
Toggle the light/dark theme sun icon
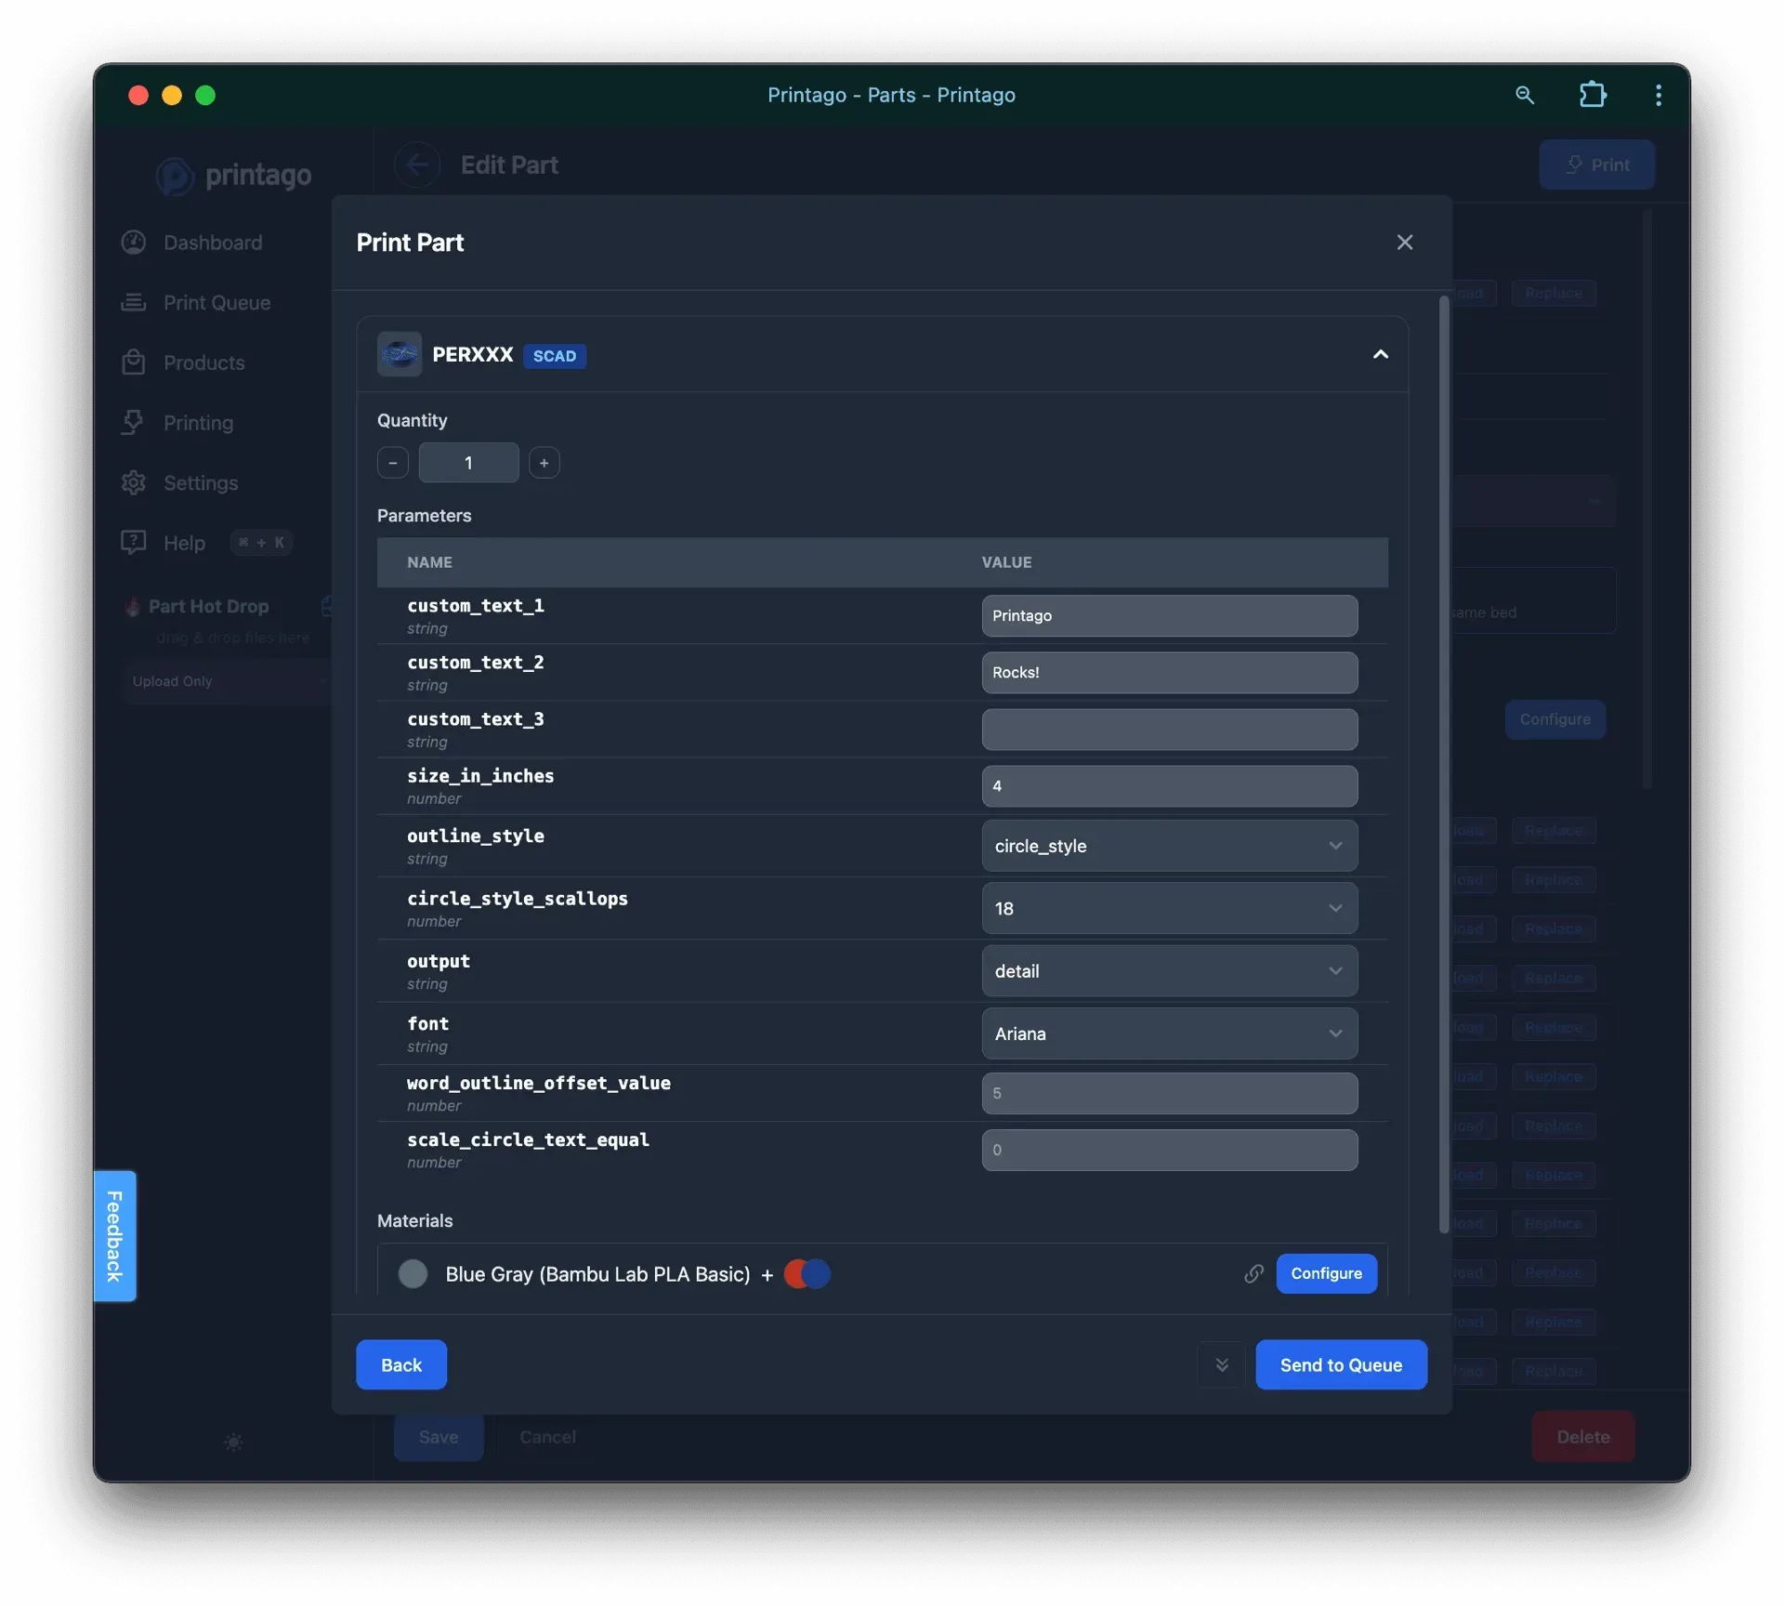tap(233, 1442)
